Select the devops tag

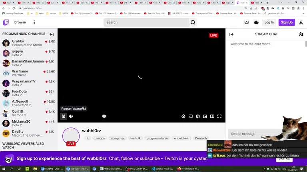pos(100,138)
